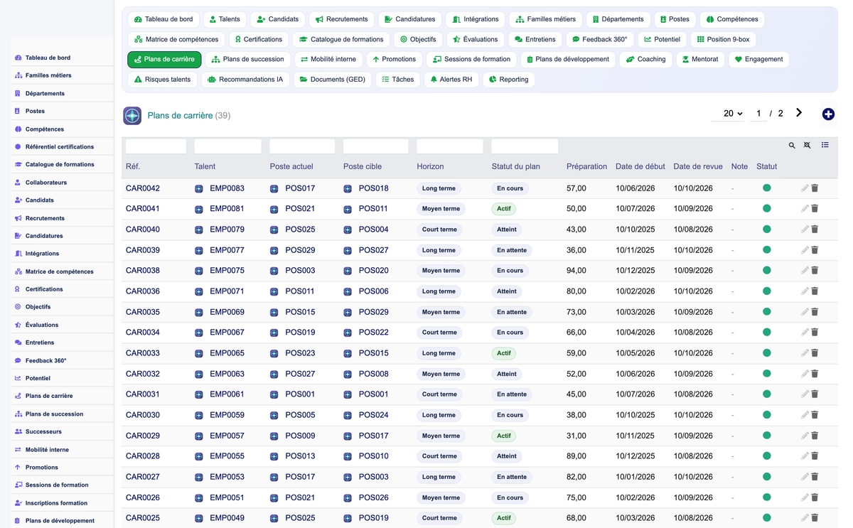Switch to the Plans de succession tab
The width and height of the screenshot is (853, 528).
click(x=247, y=59)
